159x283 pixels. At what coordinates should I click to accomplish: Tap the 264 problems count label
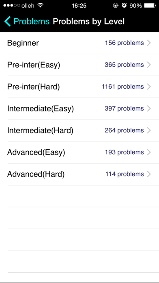(x=124, y=131)
